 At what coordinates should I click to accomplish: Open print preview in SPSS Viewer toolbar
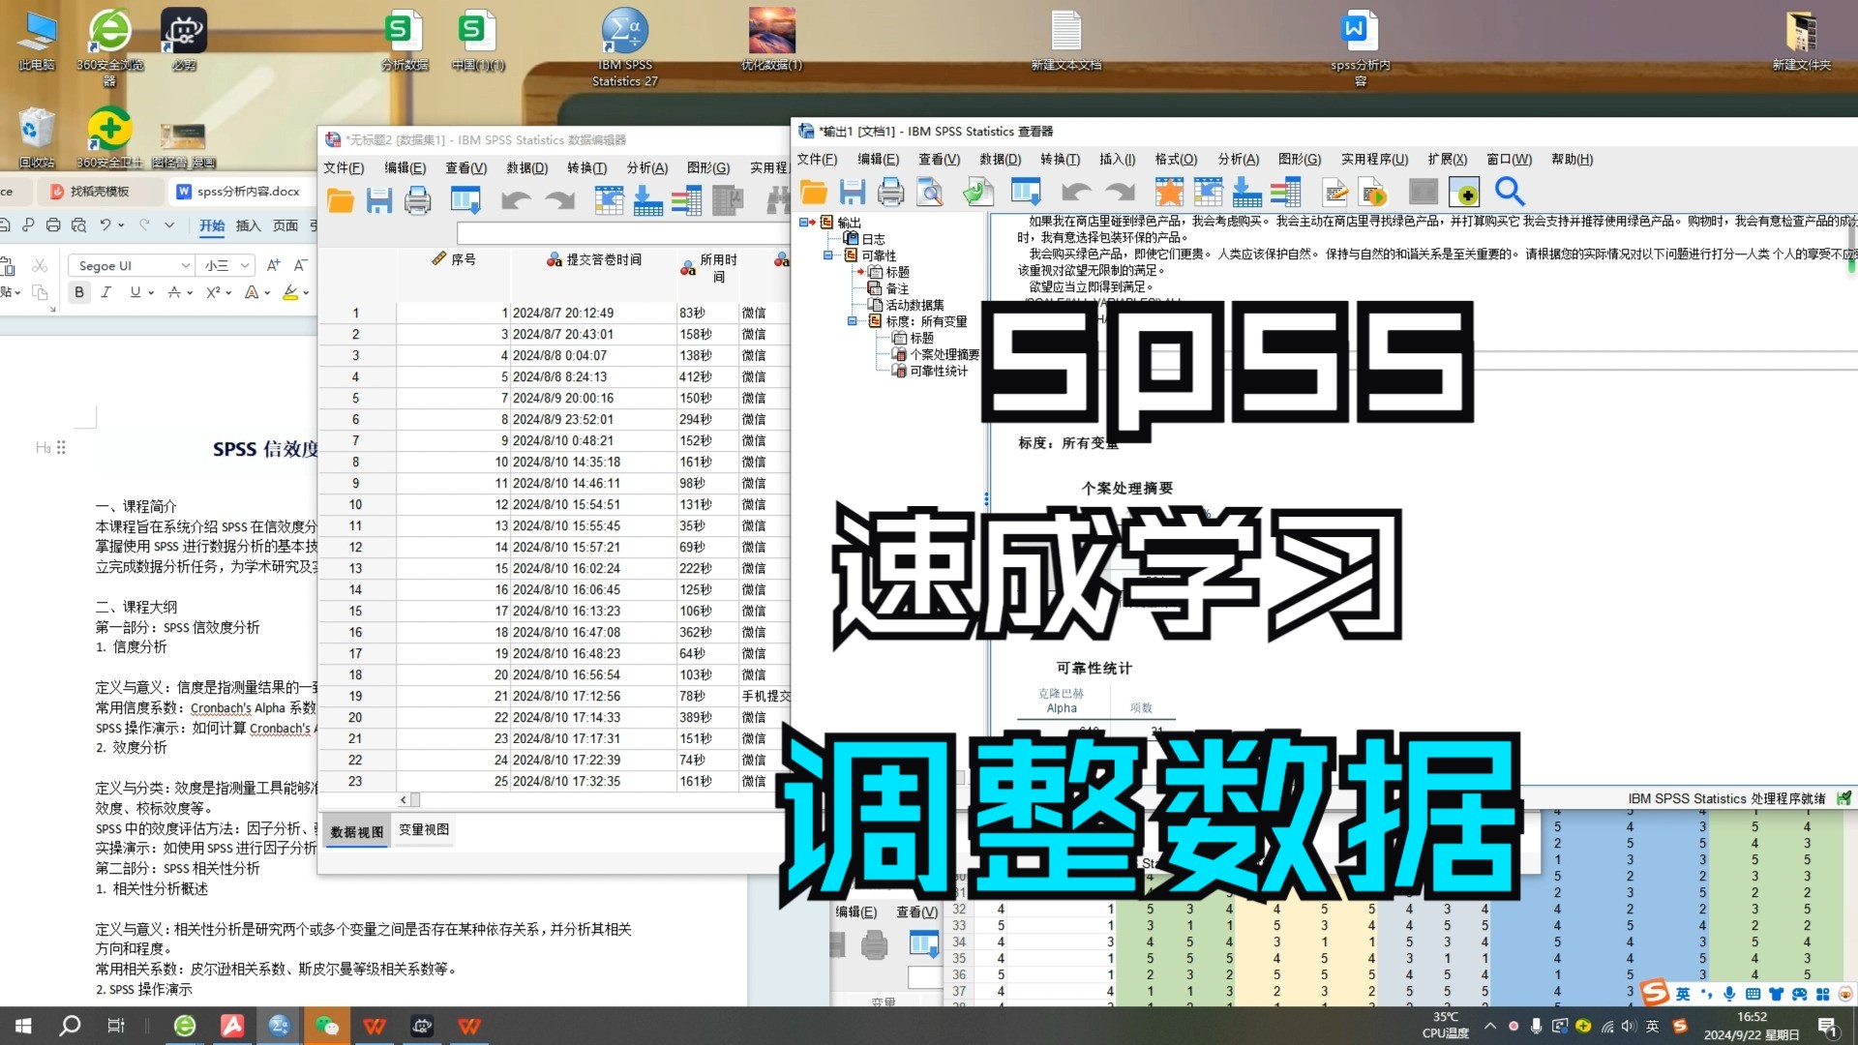point(930,193)
